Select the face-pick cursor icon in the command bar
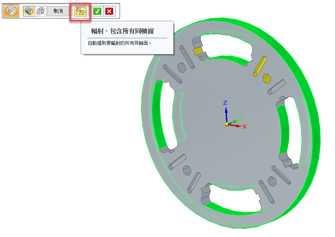335x237 pixels. [29, 11]
